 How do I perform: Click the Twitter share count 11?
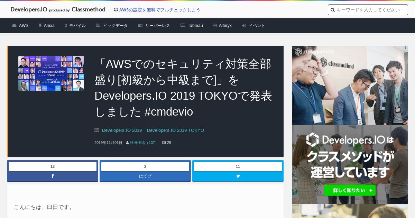[238, 166]
